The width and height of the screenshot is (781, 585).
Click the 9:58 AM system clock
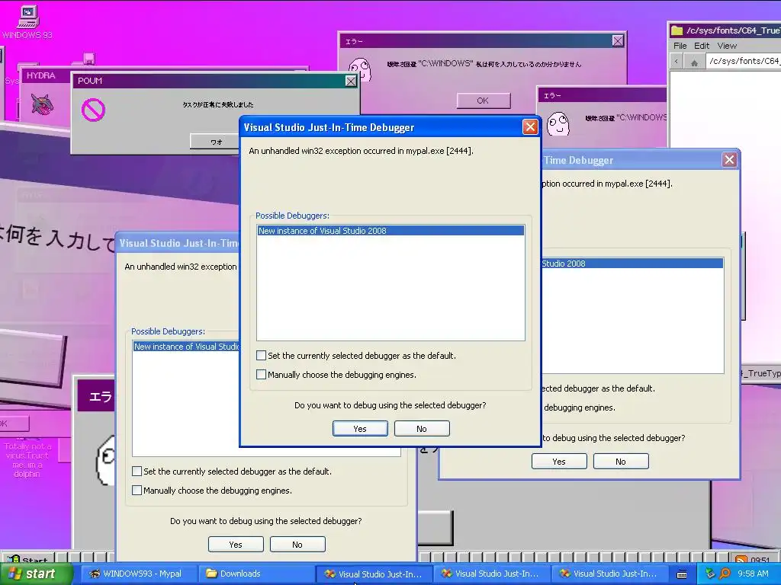tap(753, 574)
